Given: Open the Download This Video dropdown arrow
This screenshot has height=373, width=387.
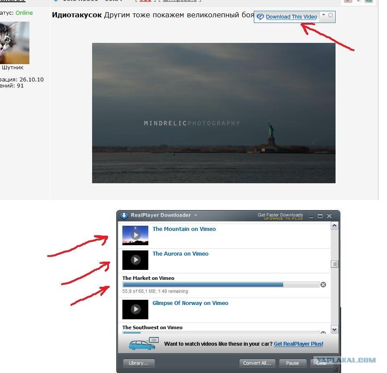Looking at the screenshot, I should click(x=323, y=15).
